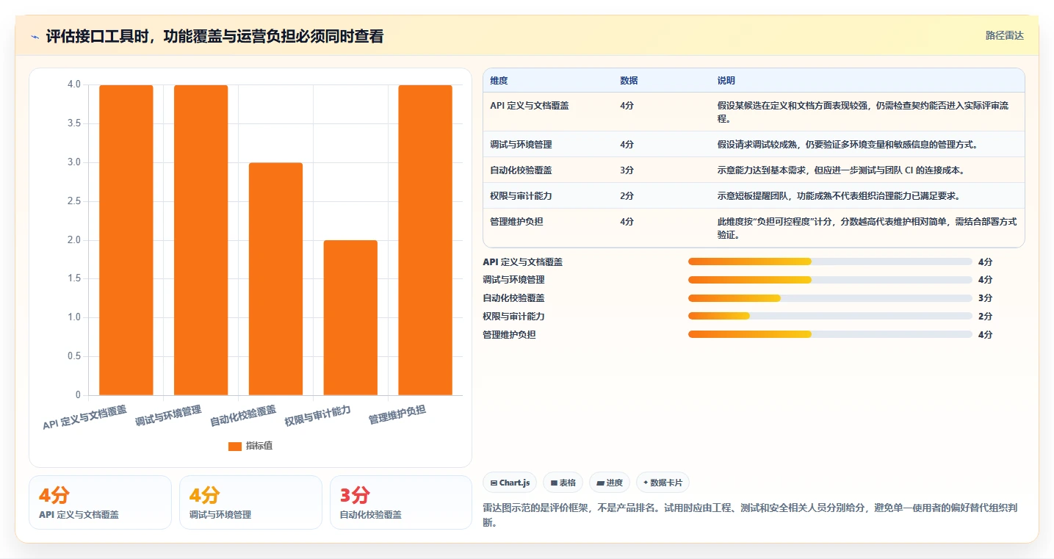The width and height of the screenshot is (1054, 559).
Task: Click the lightning icon beside the page title
Action: [x=35, y=37]
